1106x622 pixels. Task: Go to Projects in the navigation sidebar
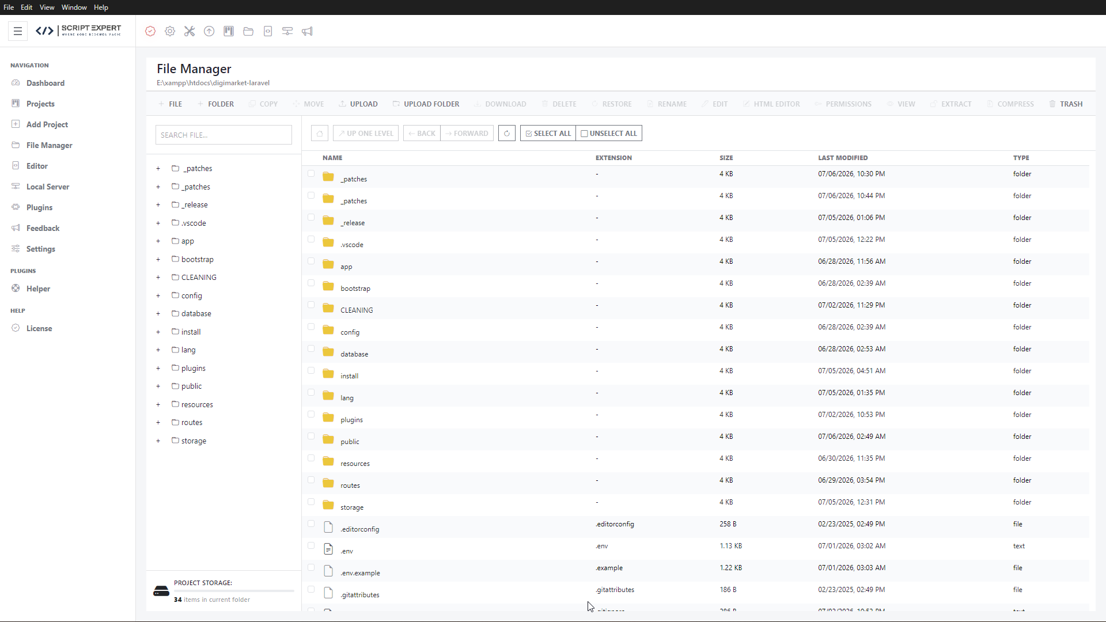40,104
